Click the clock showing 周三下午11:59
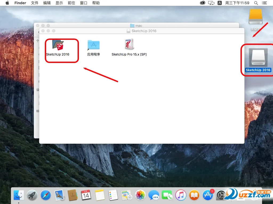Image resolution: width=273 pixels, height=204 pixels. [237, 3]
